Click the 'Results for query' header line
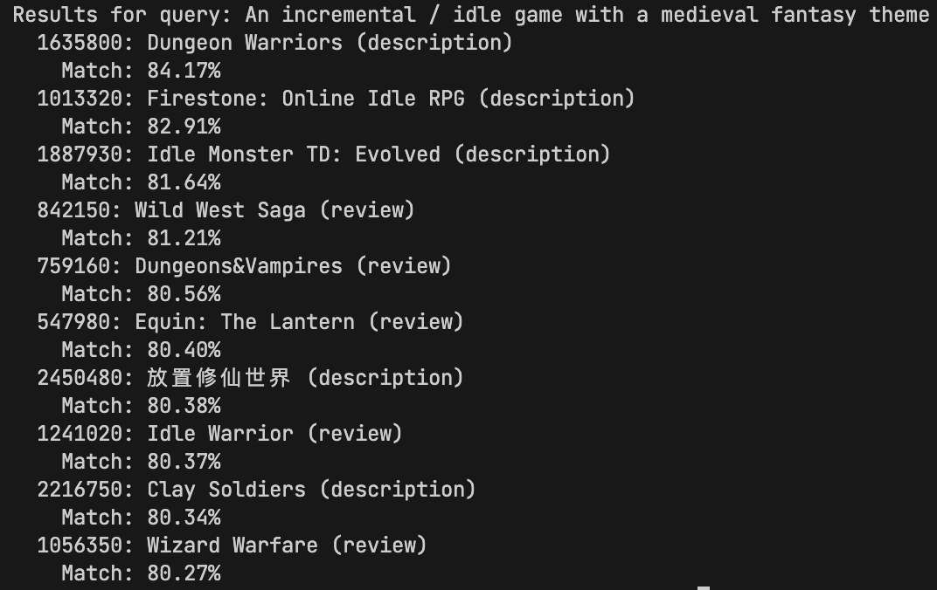 [x=470, y=15]
